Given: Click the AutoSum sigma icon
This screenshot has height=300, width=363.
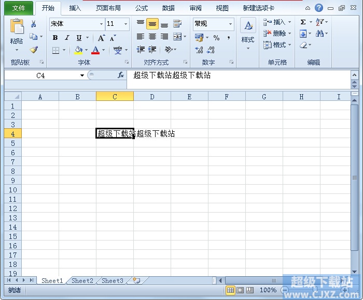Looking at the screenshot, I should 303,22.
